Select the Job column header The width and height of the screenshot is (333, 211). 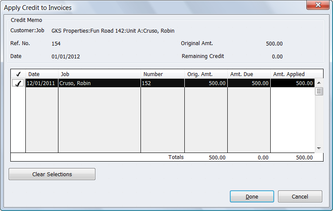point(99,74)
